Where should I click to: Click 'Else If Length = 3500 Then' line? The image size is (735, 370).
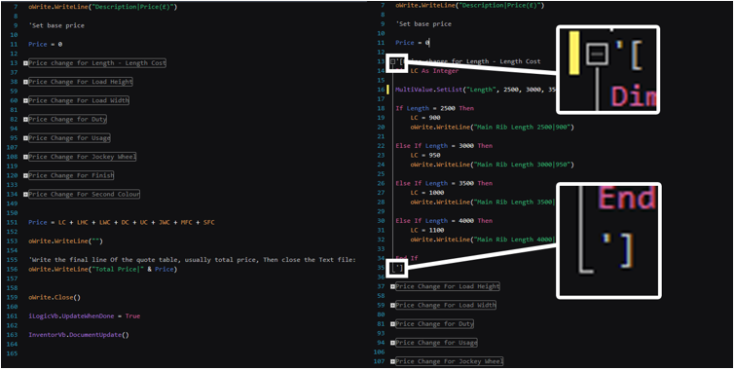click(444, 183)
